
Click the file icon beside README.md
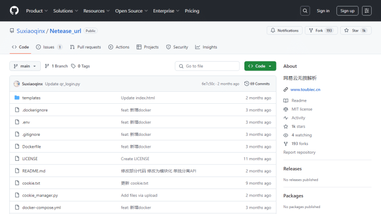tap(17, 171)
